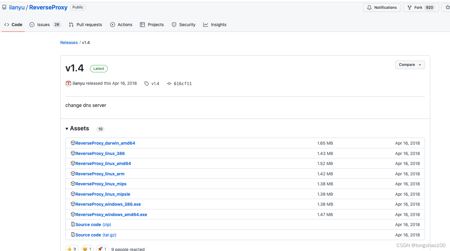Click package icon for ReverseProxy_linux_mipsle

[x=73, y=194]
